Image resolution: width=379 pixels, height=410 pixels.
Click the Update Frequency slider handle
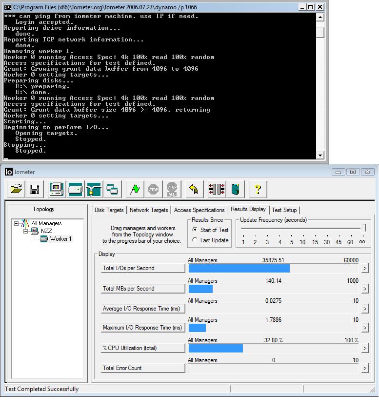[x=363, y=228]
